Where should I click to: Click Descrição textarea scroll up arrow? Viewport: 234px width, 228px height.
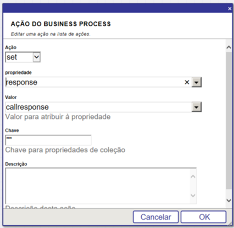coord(193,176)
